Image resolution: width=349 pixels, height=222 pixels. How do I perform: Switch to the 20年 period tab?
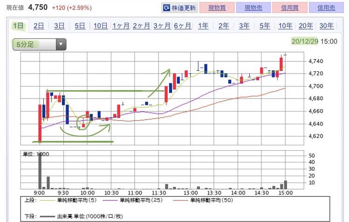(x=306, y=26)
